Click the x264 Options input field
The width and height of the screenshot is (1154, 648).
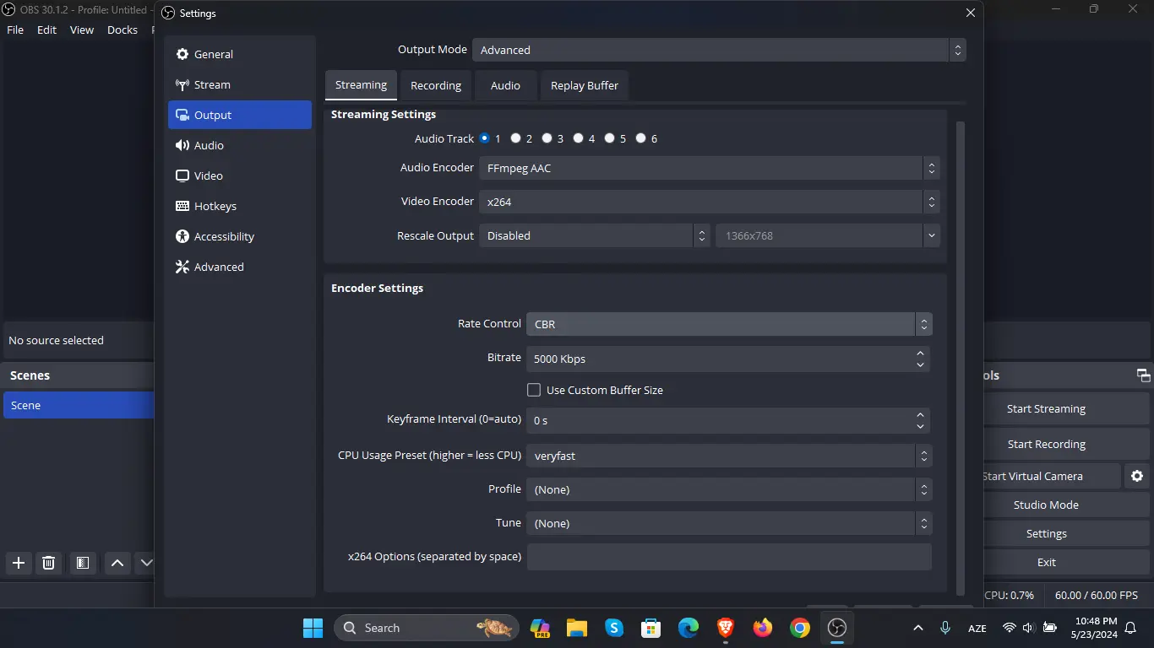[x=729, y=557]
